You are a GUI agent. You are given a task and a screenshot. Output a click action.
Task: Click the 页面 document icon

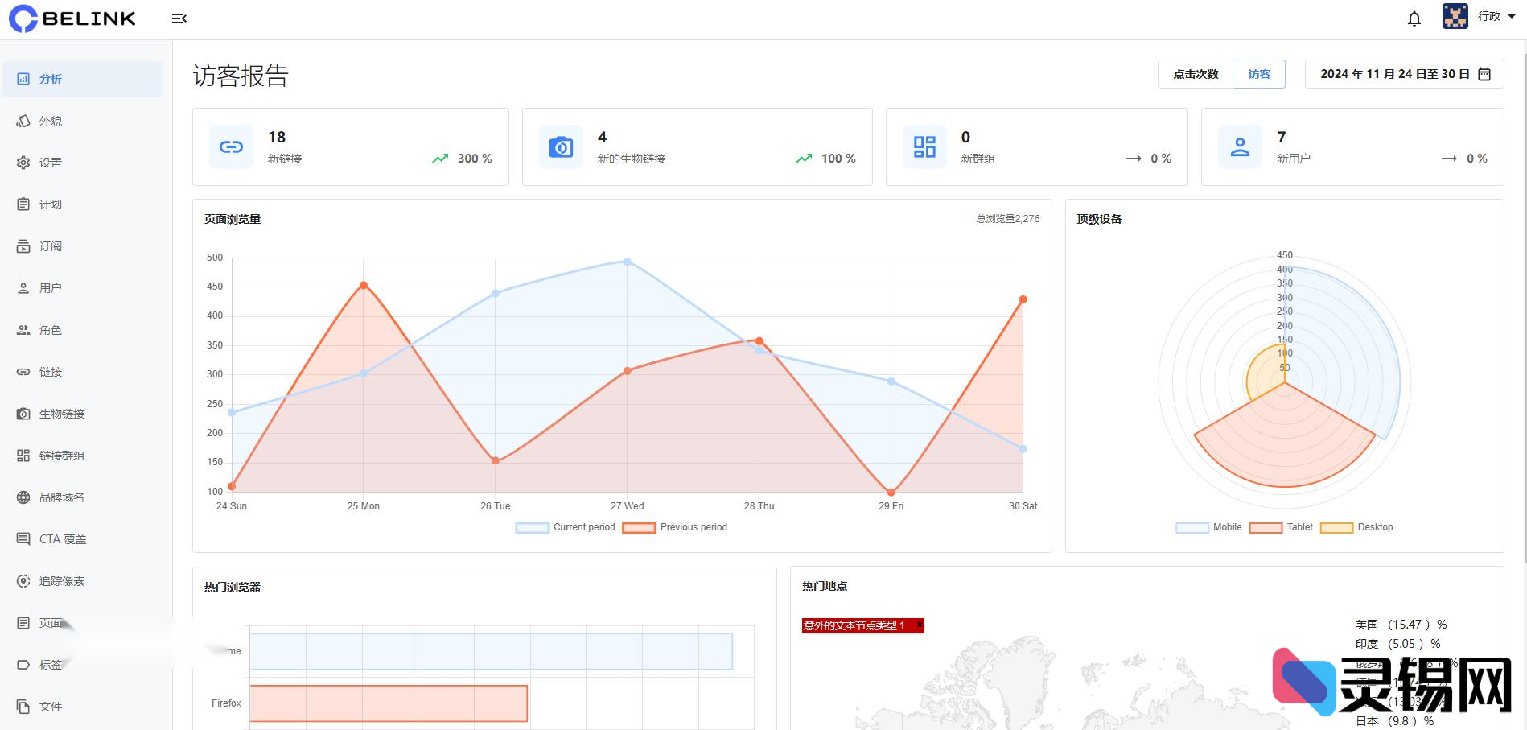23,623
